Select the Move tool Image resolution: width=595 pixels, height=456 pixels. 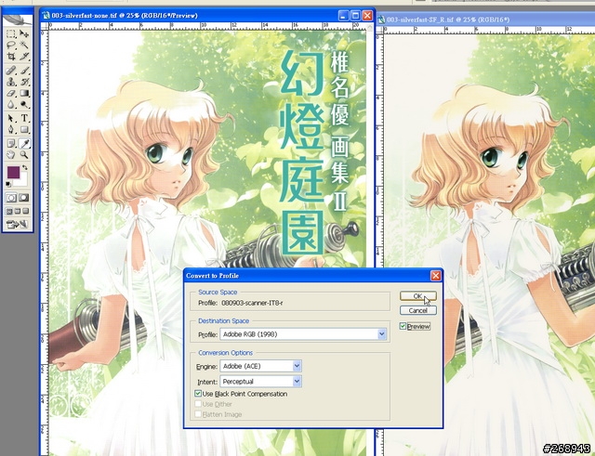click(x=24, y=33)
